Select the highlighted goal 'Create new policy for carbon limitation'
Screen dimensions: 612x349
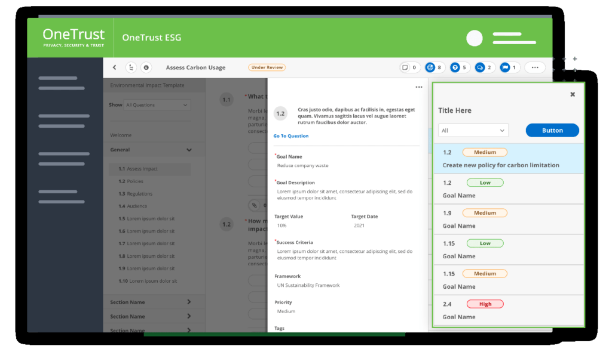(x=508, y=158)
